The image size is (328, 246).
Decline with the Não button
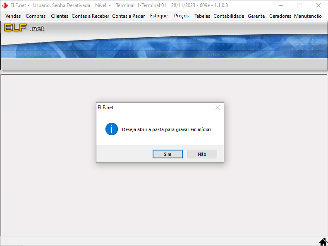pos(202,154)
